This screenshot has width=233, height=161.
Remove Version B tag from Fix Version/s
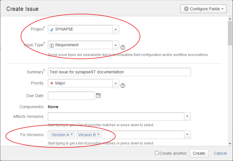(98, 134)
